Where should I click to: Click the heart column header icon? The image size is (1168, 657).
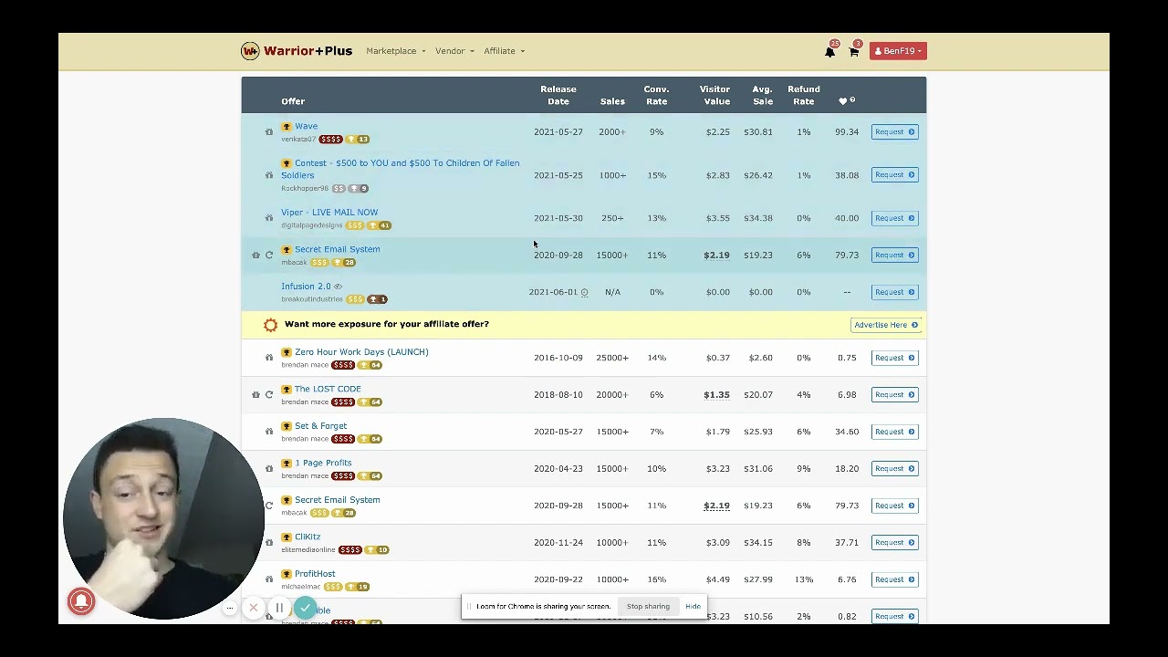[842, 101]
